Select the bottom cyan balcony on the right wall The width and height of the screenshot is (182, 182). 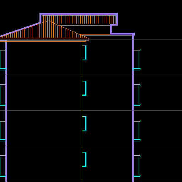pos(137,166)
